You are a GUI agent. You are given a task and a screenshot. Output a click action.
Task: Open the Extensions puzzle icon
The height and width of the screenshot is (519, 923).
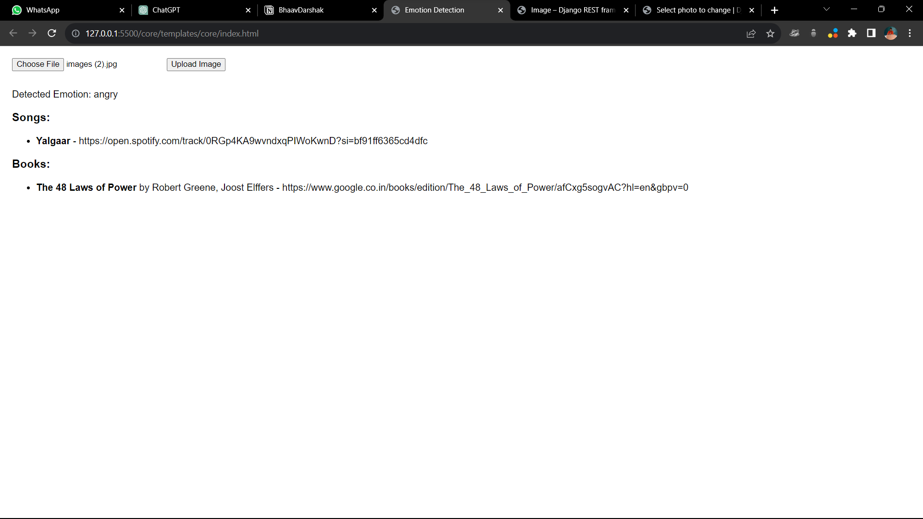pyautogui.click(x=852, y=33)
